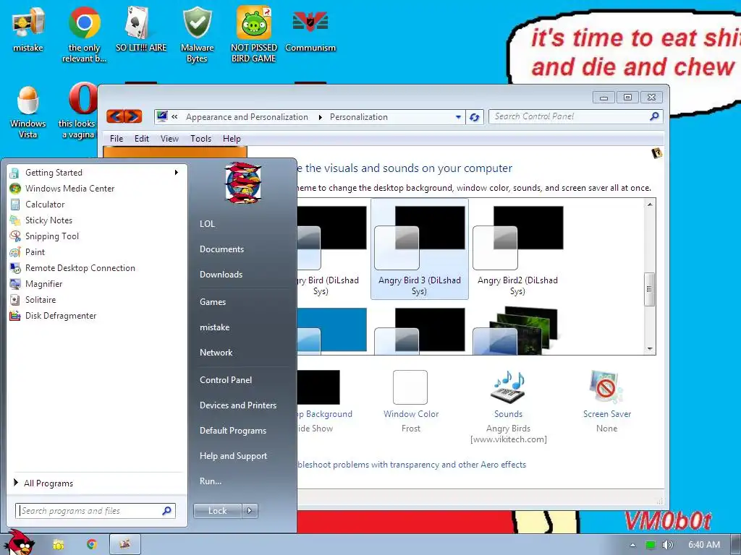
Task: Click the Angry Bird Start orb
Action: (18, 543)
